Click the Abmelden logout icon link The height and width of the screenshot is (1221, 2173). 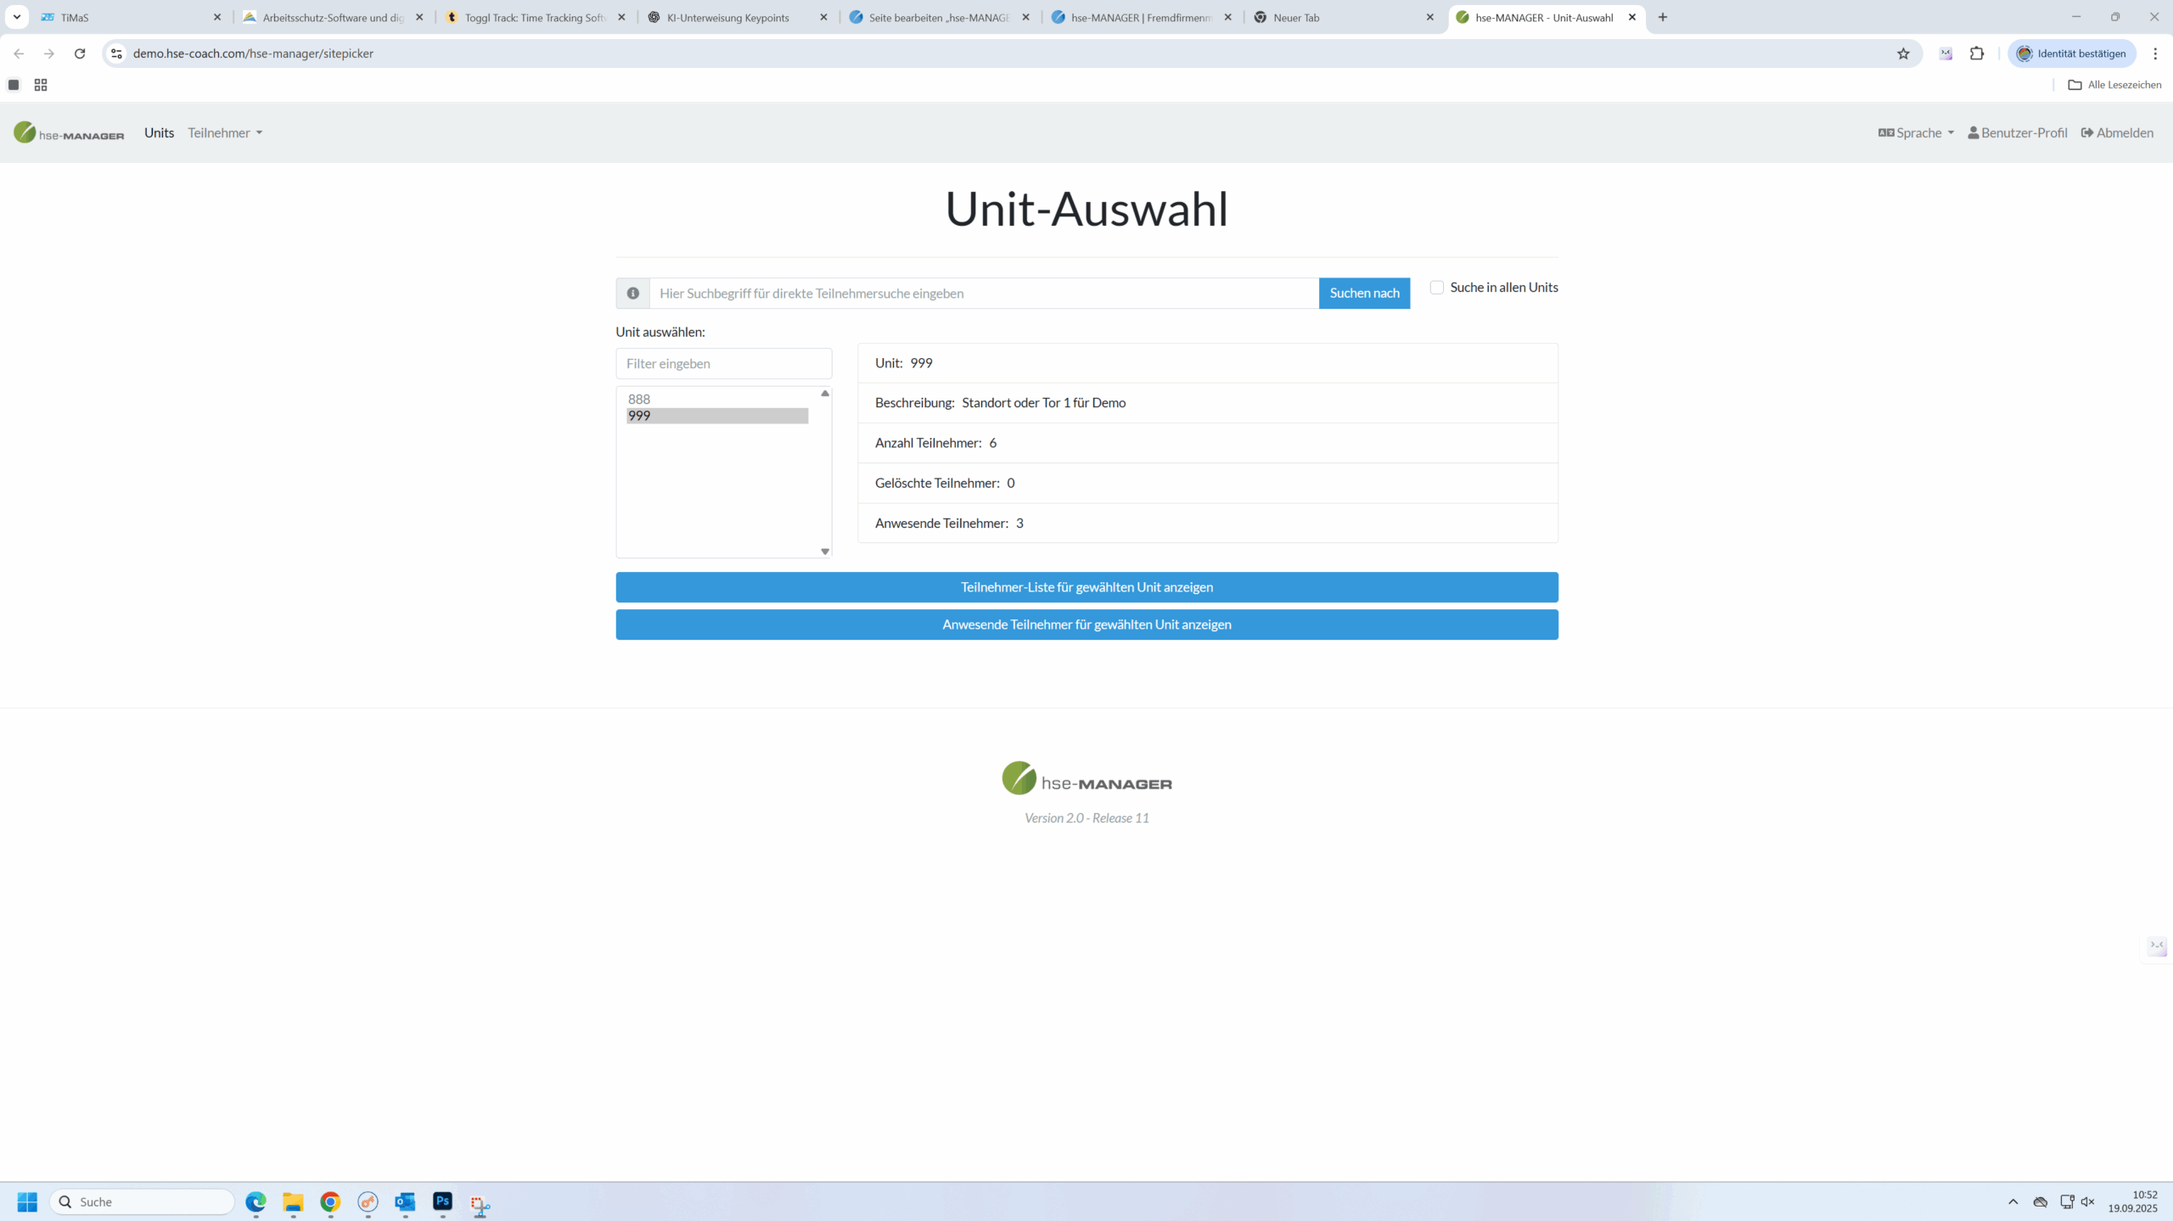2117,133
